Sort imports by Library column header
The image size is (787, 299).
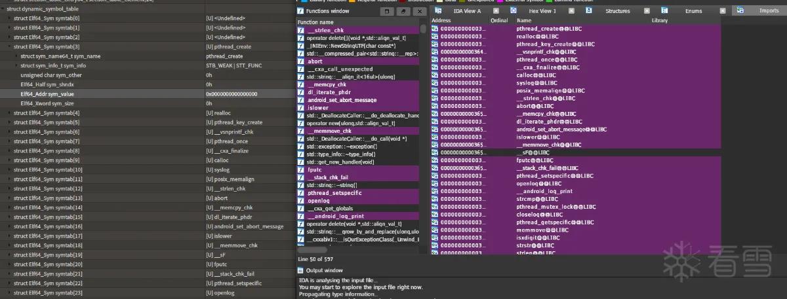point(685,21)
